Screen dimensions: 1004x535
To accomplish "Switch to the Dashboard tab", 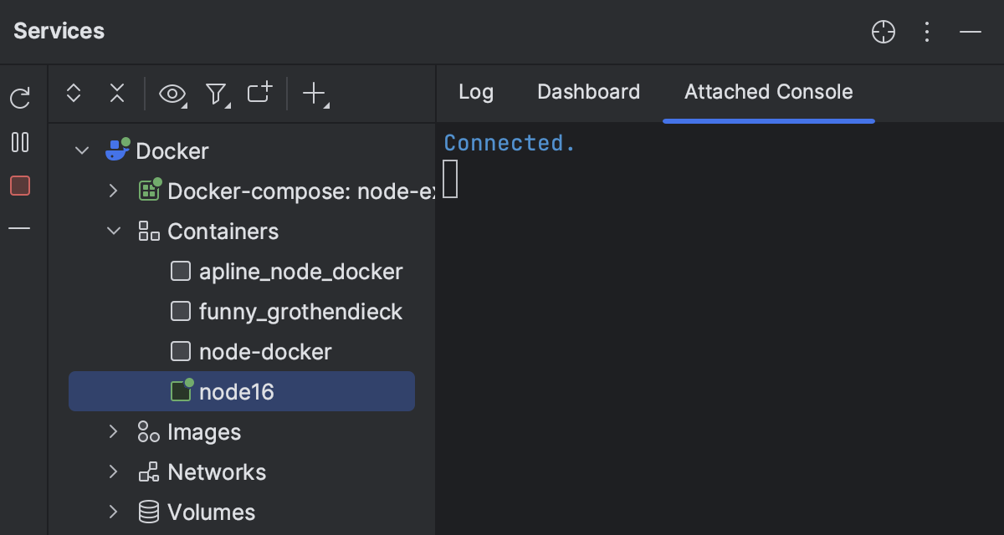I will tap(588, 92).
